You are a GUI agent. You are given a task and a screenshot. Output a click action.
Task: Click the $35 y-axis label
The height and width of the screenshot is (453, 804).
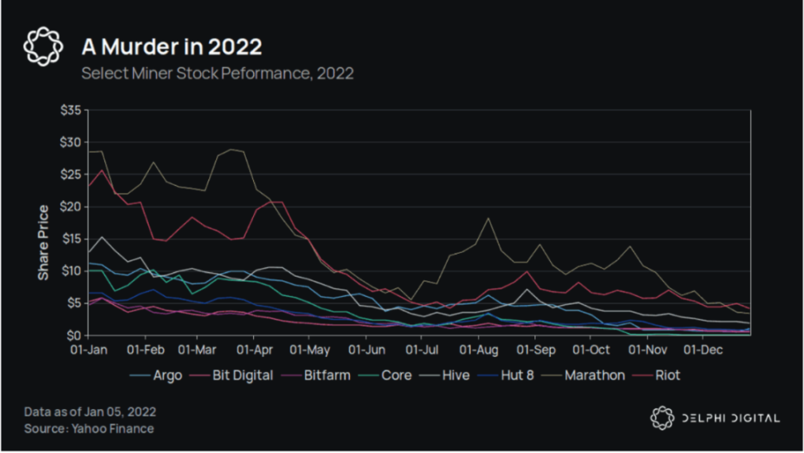pos(70,110)
